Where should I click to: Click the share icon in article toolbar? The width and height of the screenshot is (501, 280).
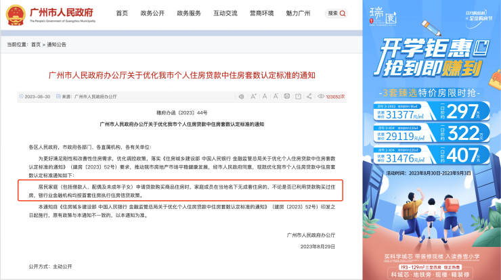pos(309,97)
